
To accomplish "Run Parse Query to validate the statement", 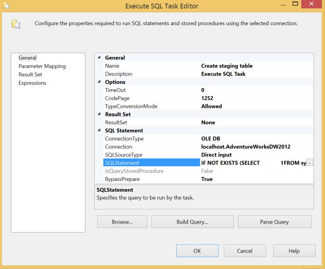I will pyautogui.click(x=275, y=222).
